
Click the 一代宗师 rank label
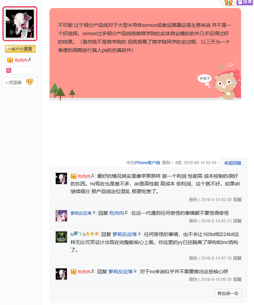pos(13,83)
